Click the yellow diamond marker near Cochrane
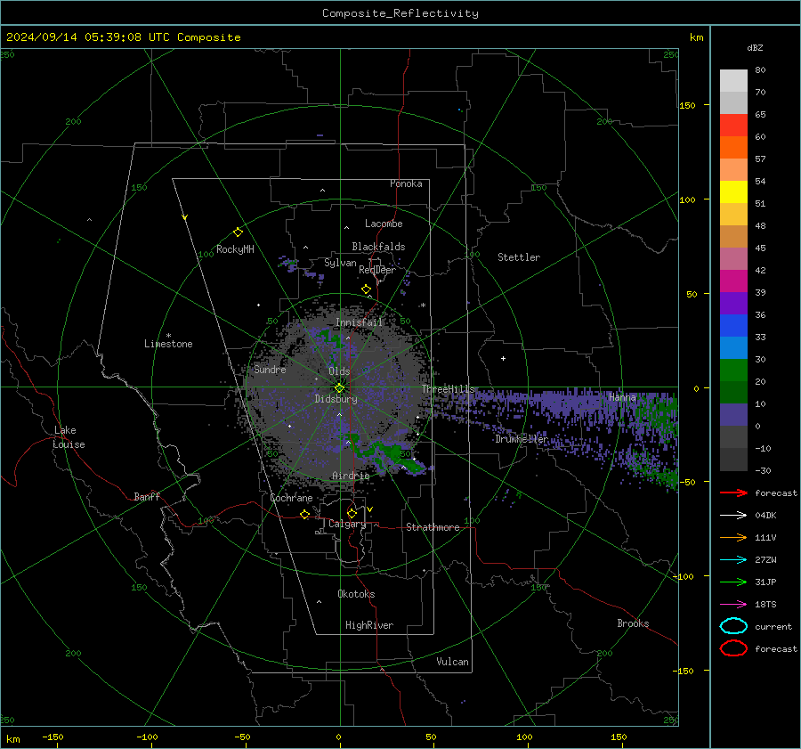Image resolution: width=801 pixels, height=749 pixels. [305, 514]
